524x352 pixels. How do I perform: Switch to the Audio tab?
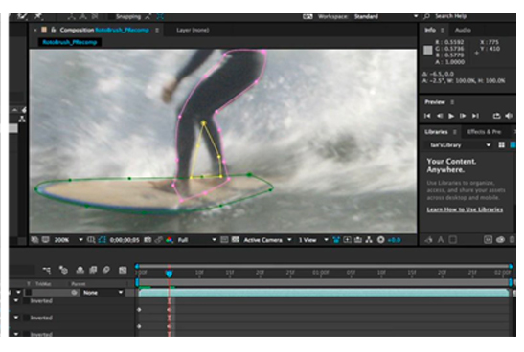[x=463, y=30]
